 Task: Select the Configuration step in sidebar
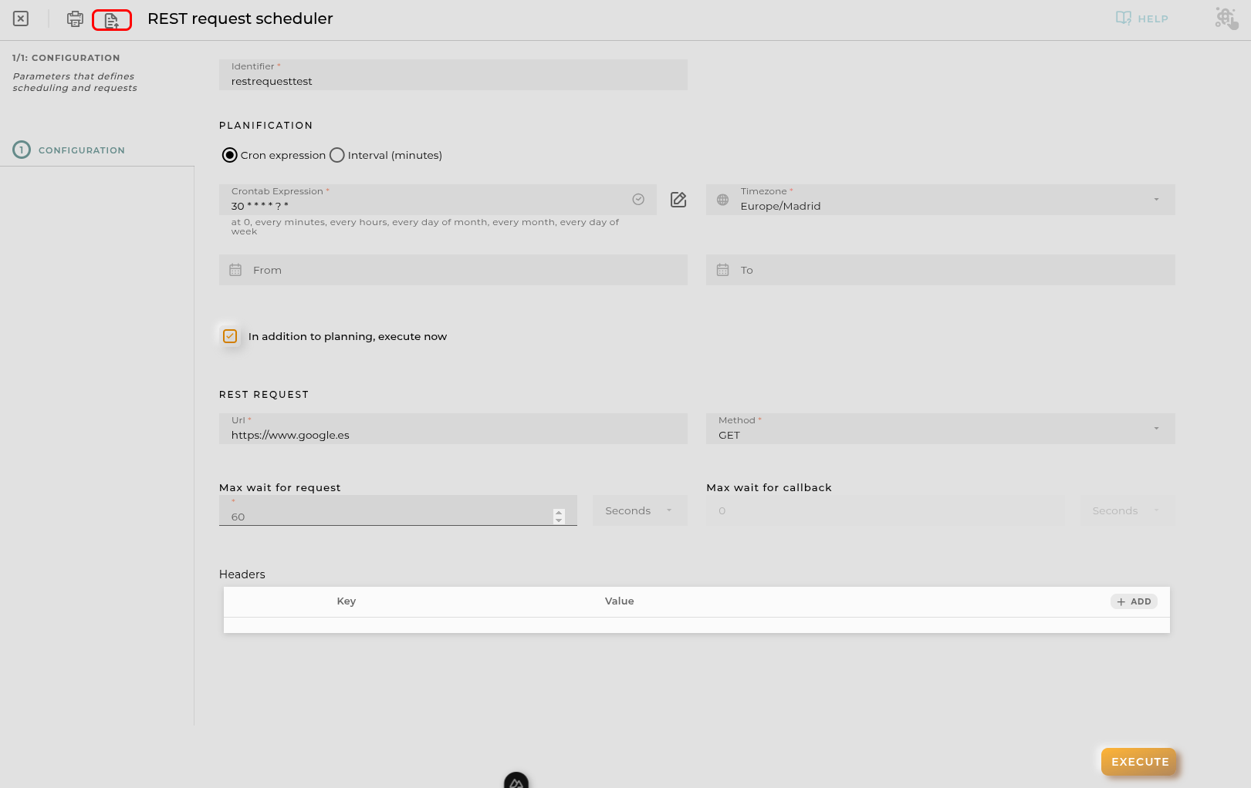tap(69, 150)
